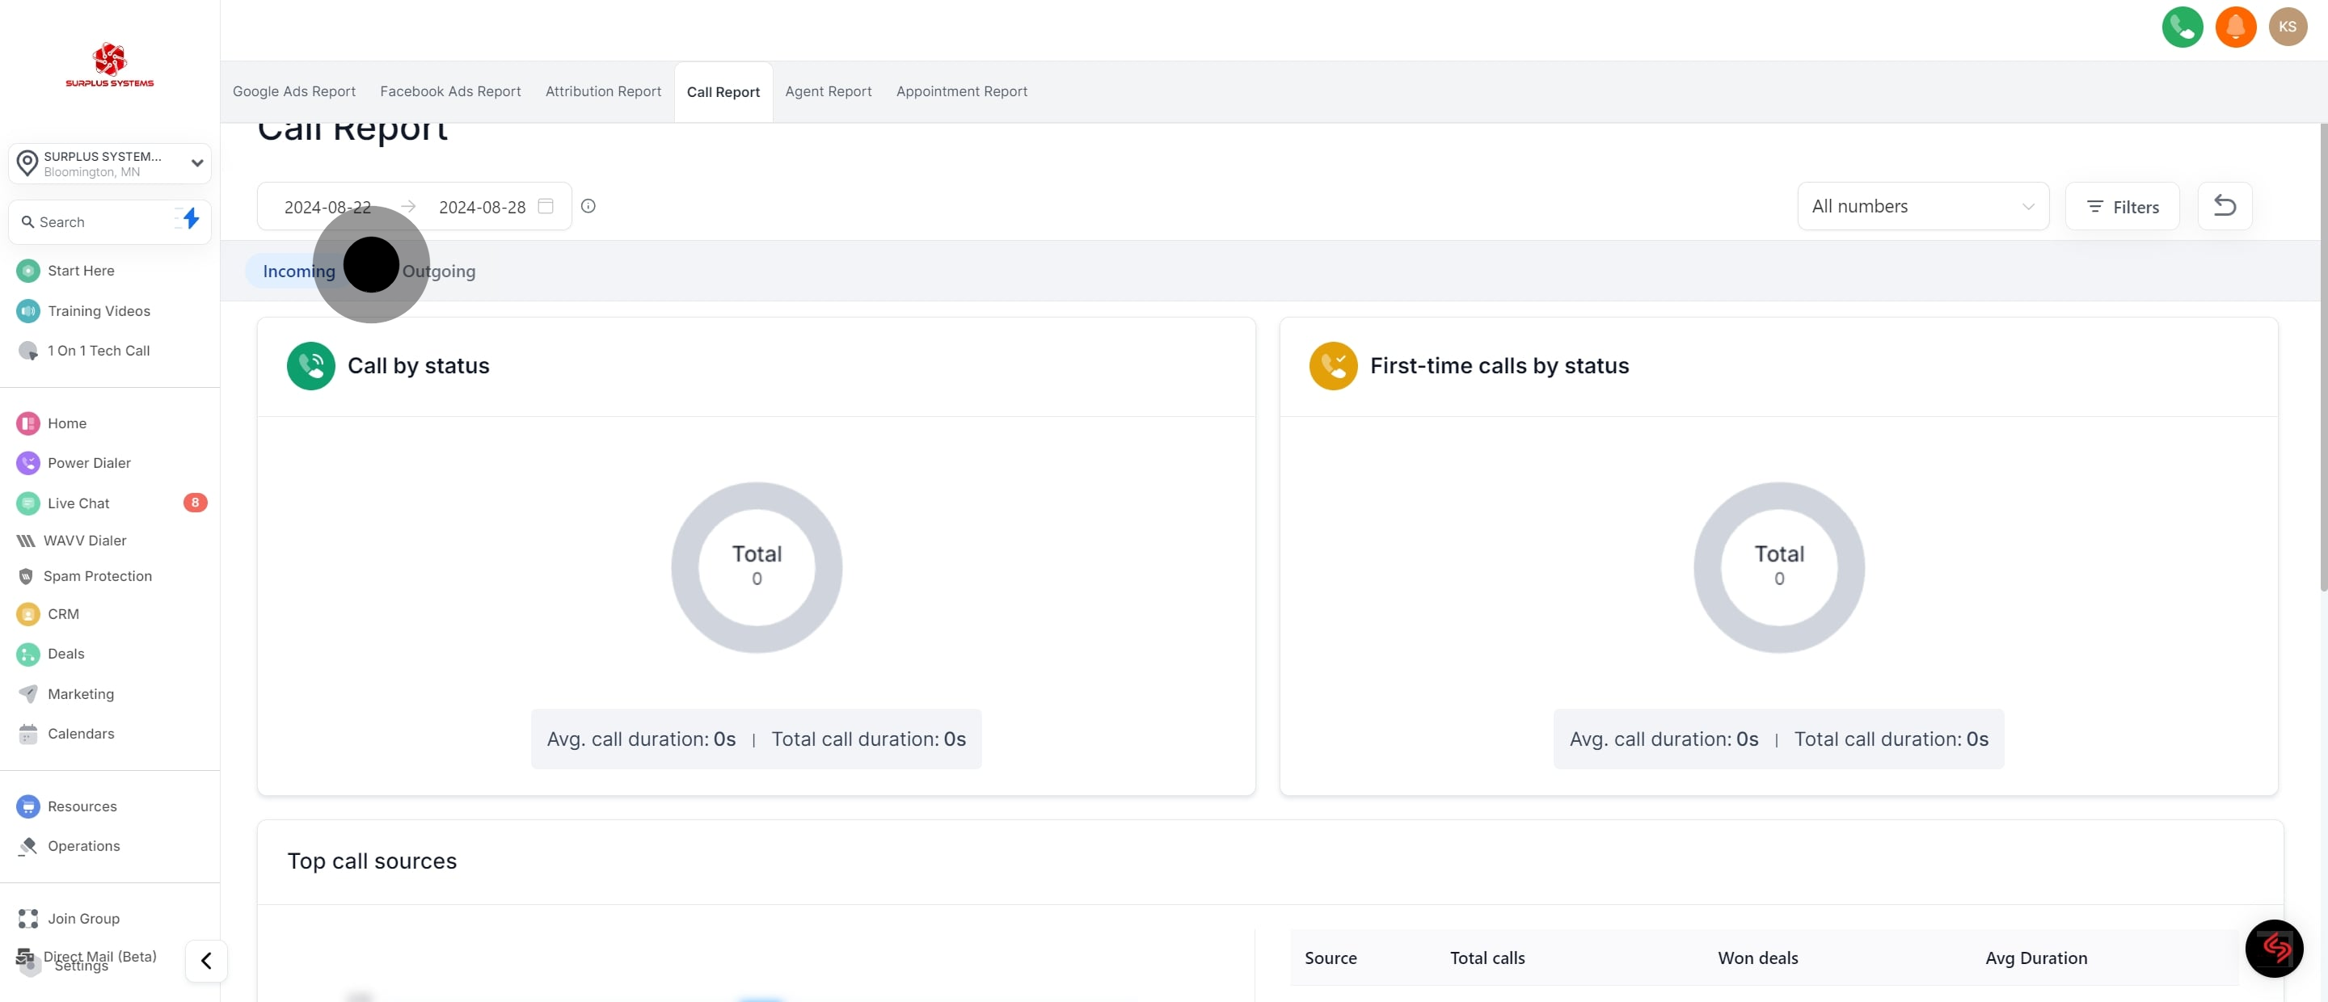The width and height of the screenshot is (2328, 1002).
Task: Click the reset undo arrow button
Action: (x=2224, y=206)
